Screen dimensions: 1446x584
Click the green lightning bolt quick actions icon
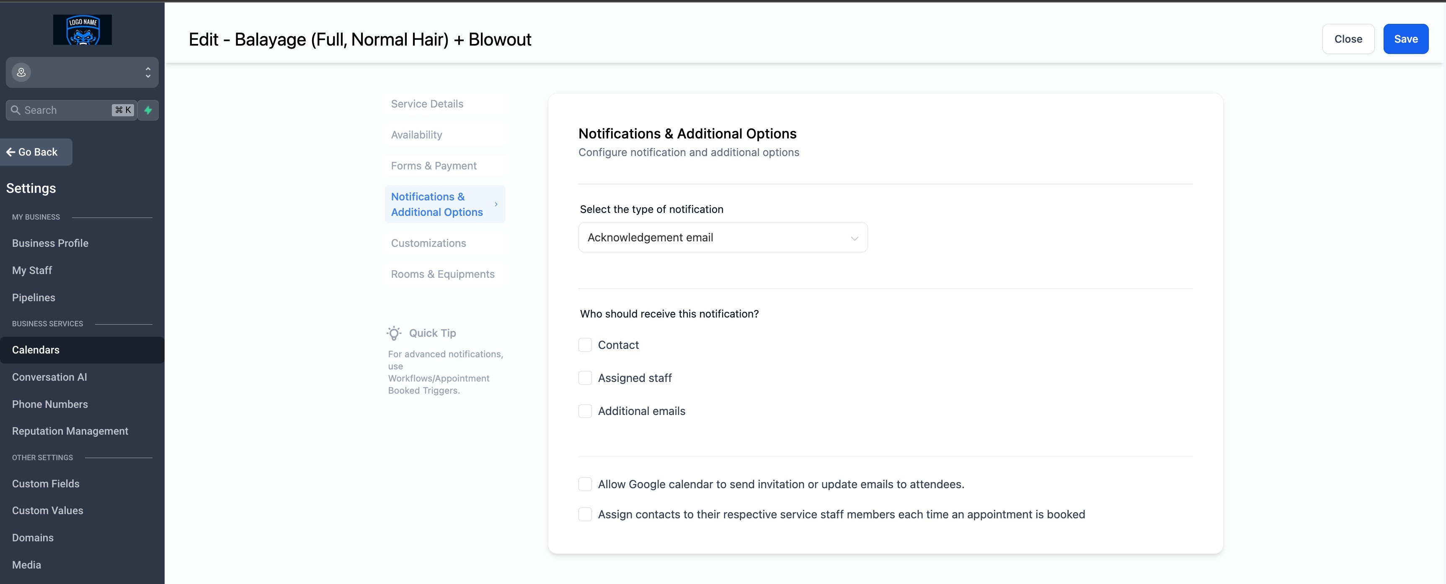pos(148,110)
